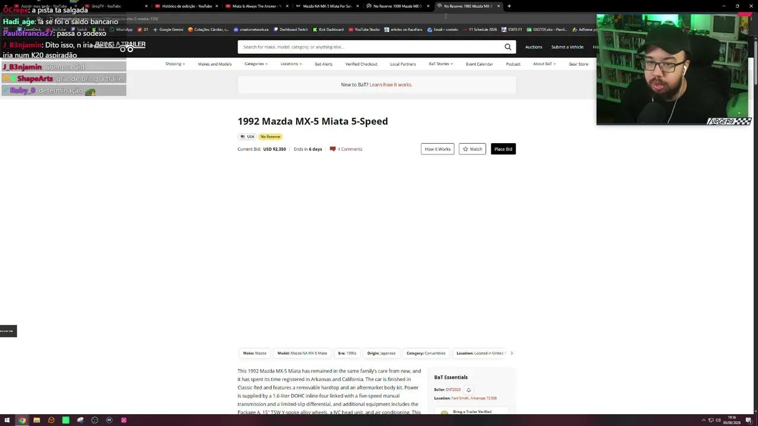The width and height of the screenshot is (758, 426).
Task: Click the listing title '1992 Mazda MX-5 Miata 5-Speed'
Action: tap(313, 121)
